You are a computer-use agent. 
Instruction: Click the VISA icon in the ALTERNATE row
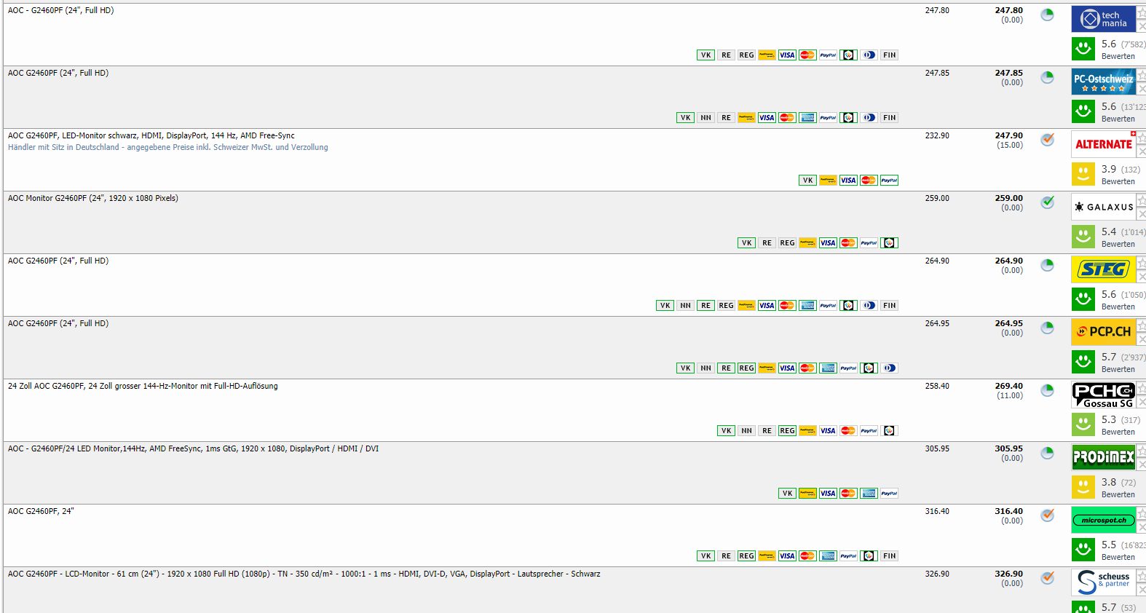[x=848, y=181]
